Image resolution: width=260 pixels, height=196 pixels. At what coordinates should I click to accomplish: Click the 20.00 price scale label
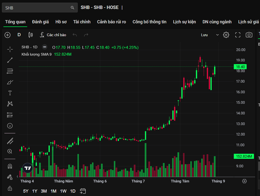pos(240,50)
